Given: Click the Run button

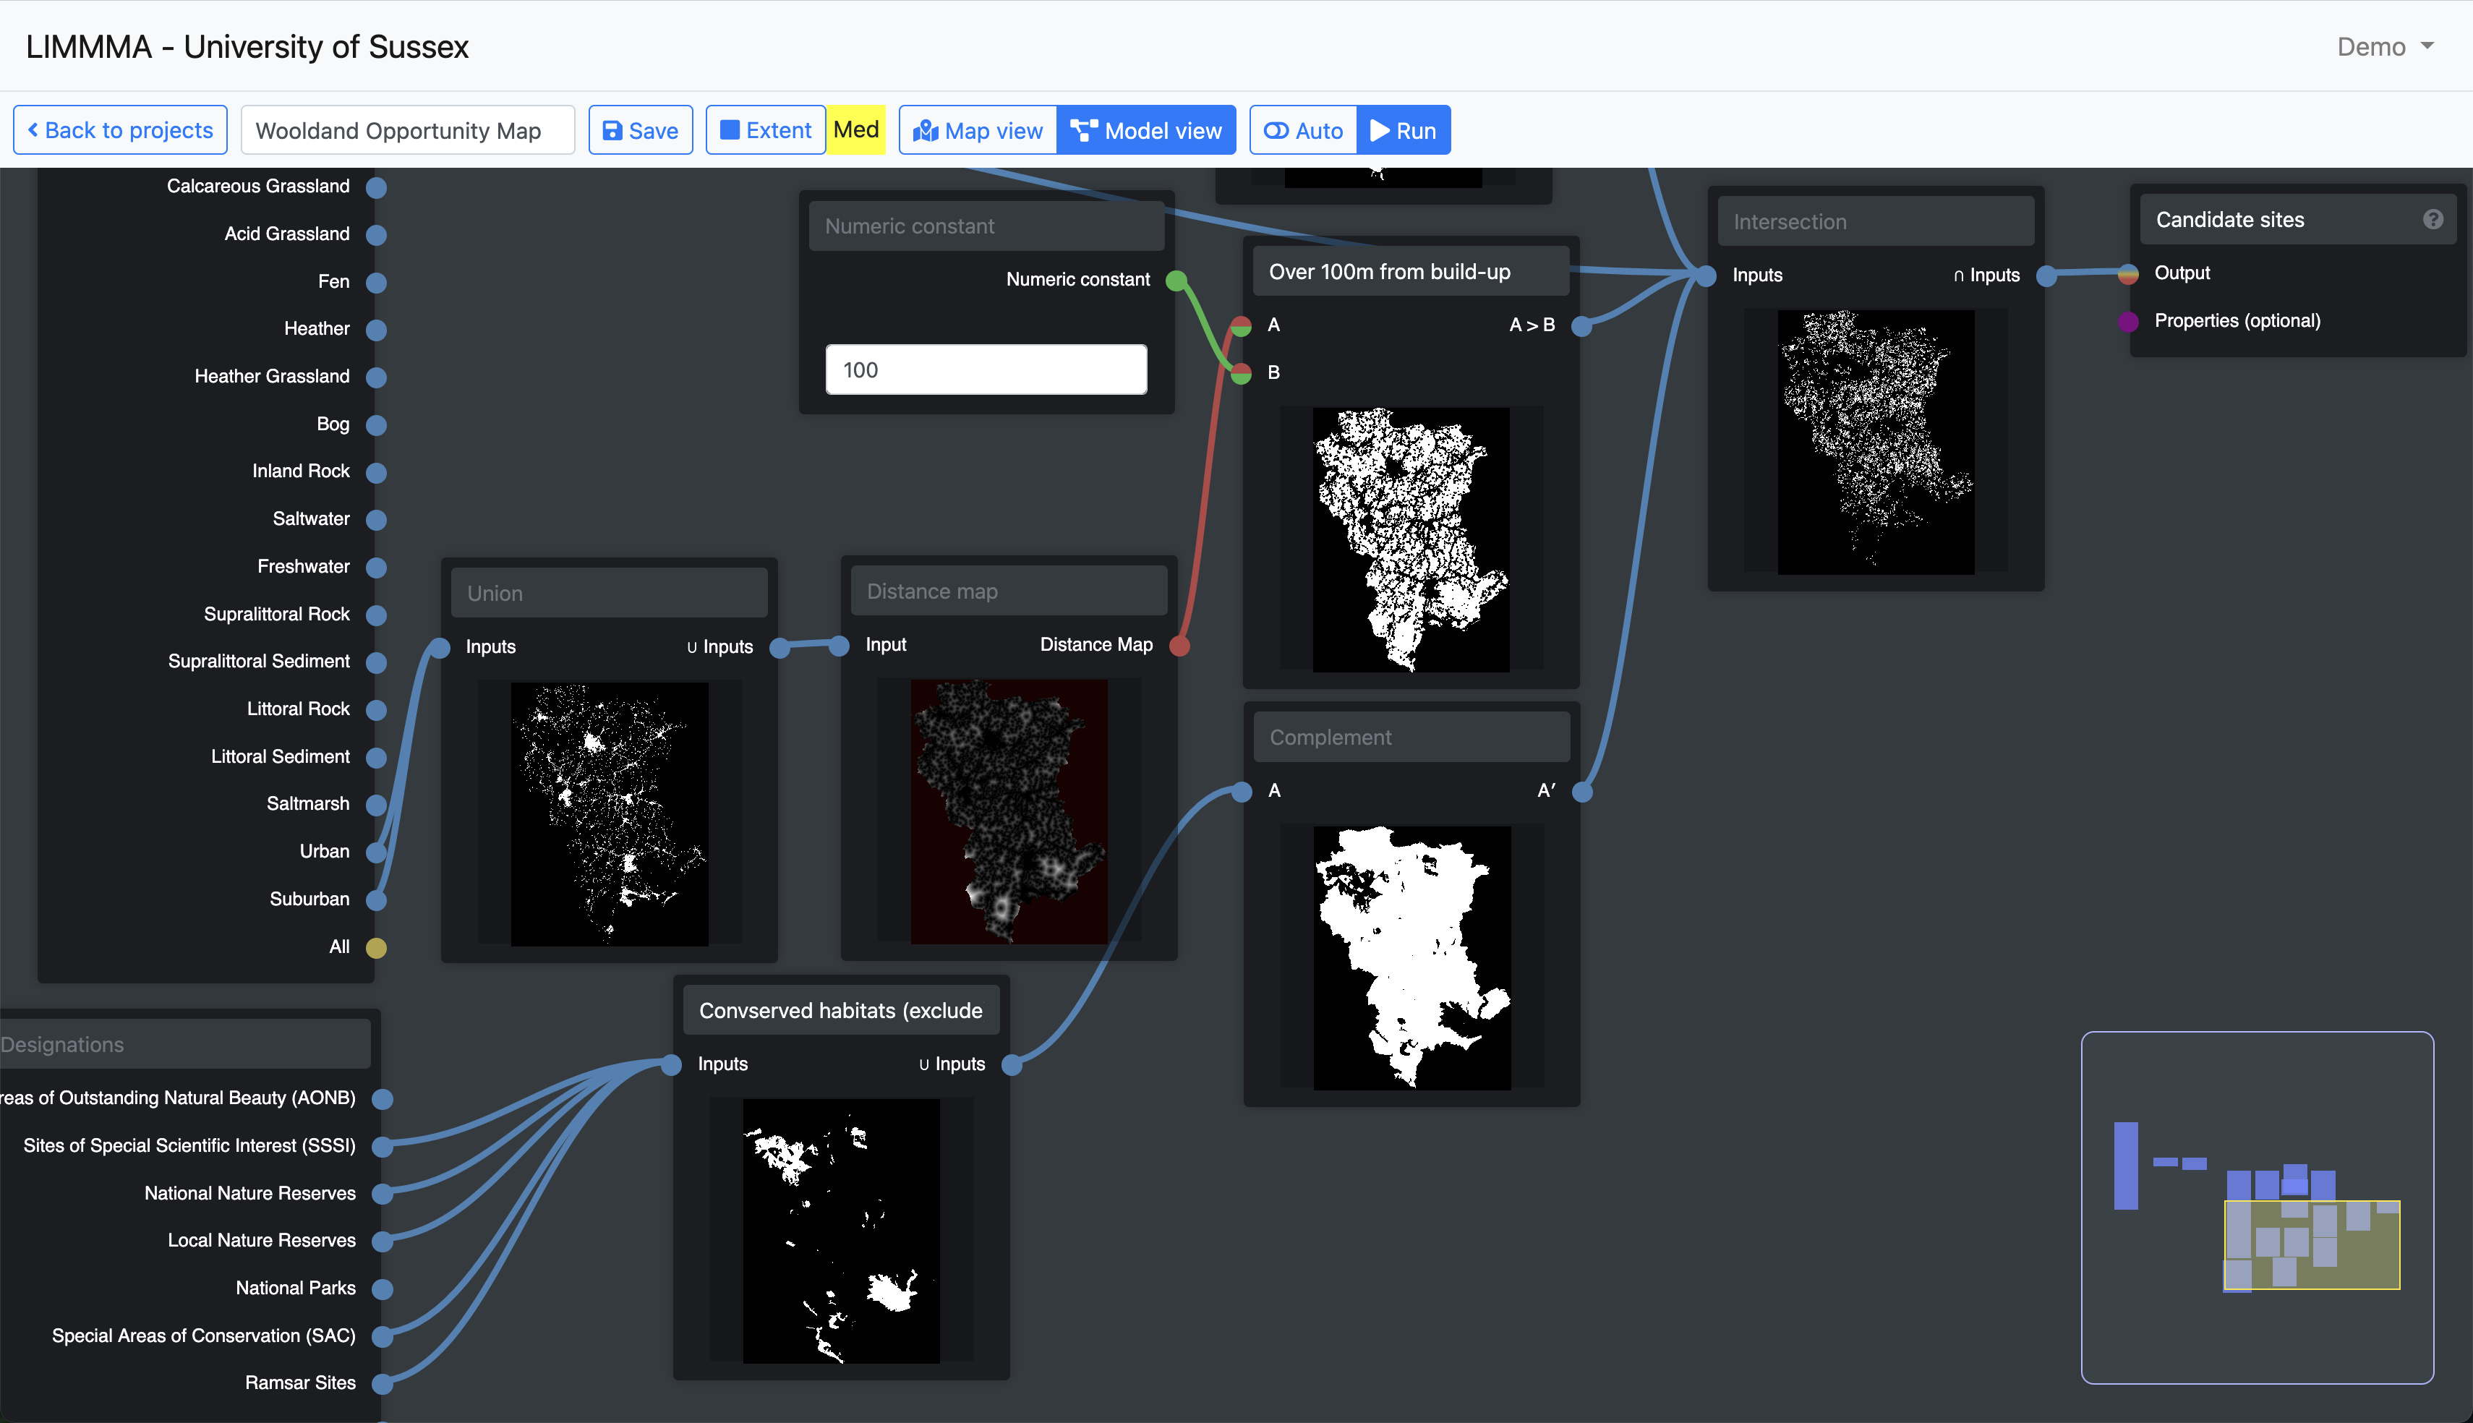Looking at the screenshot, I should coord(1403,131).
